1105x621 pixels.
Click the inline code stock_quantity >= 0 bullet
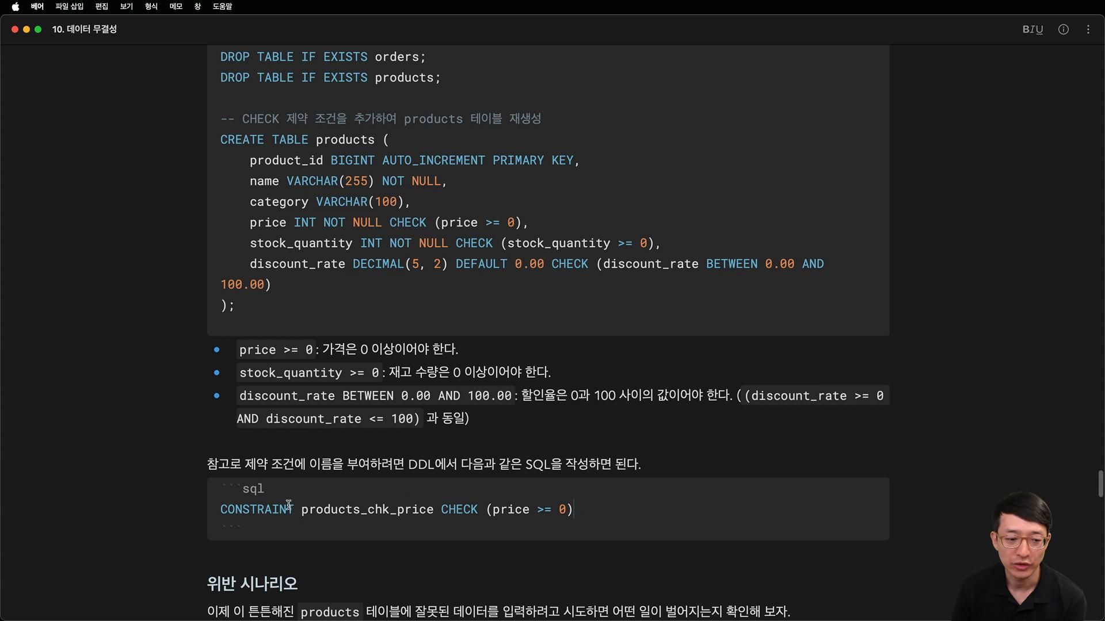click(x=309, y=373)
